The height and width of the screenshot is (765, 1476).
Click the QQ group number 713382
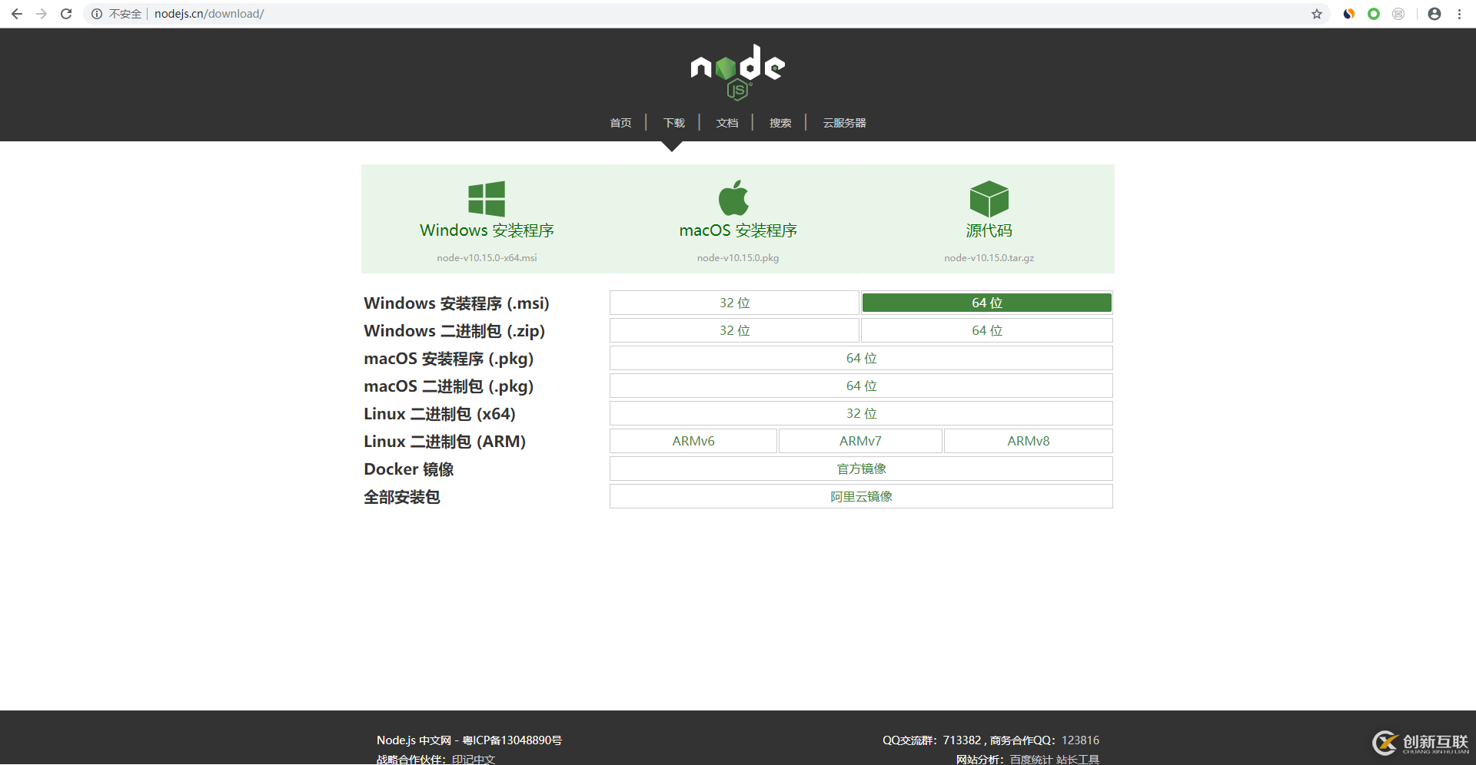[x=962, y=740]
